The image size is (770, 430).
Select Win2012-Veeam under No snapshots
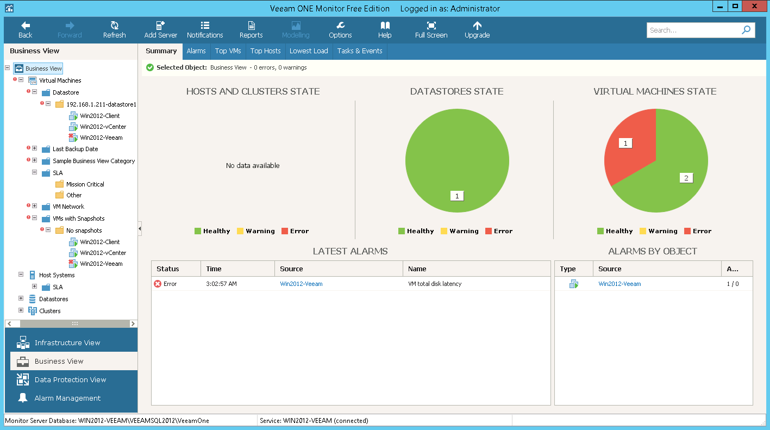[101, 264]
